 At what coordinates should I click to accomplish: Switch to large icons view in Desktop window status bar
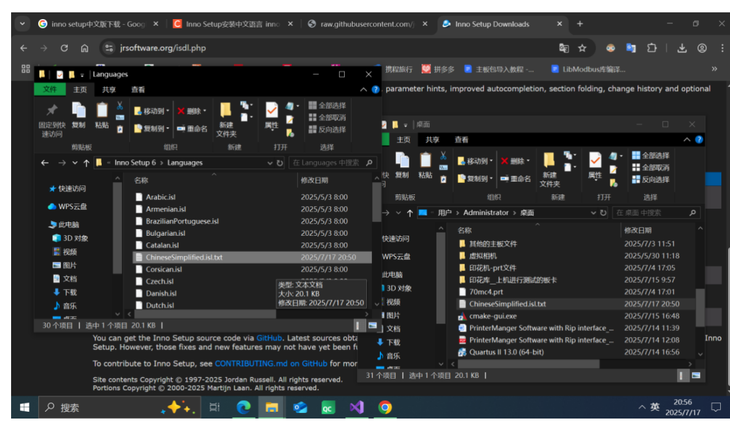tap(696, 375)
